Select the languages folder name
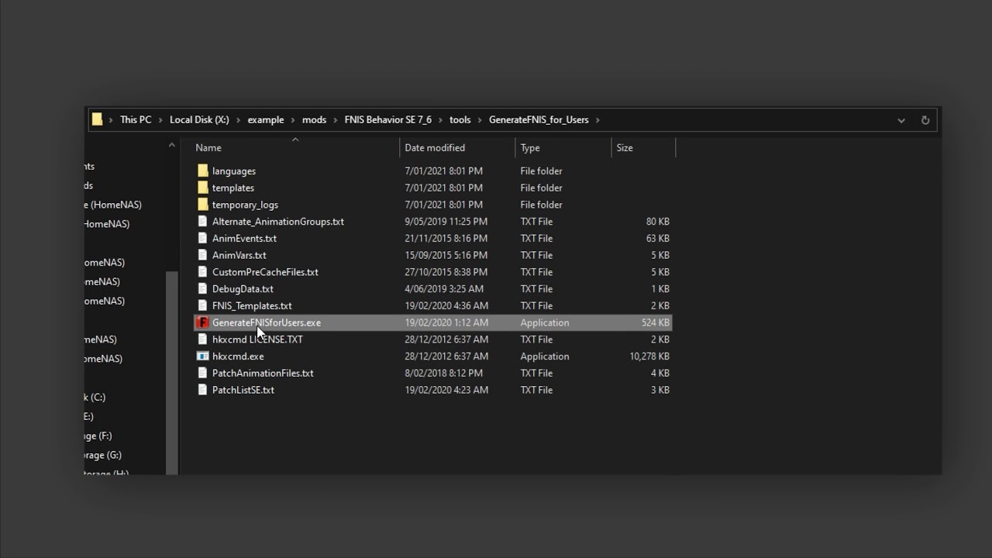The image size is (992, 558). 234,171
